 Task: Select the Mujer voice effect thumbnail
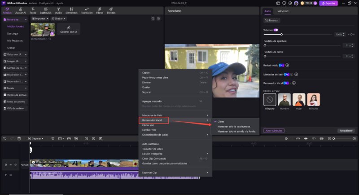click(299, 99)
